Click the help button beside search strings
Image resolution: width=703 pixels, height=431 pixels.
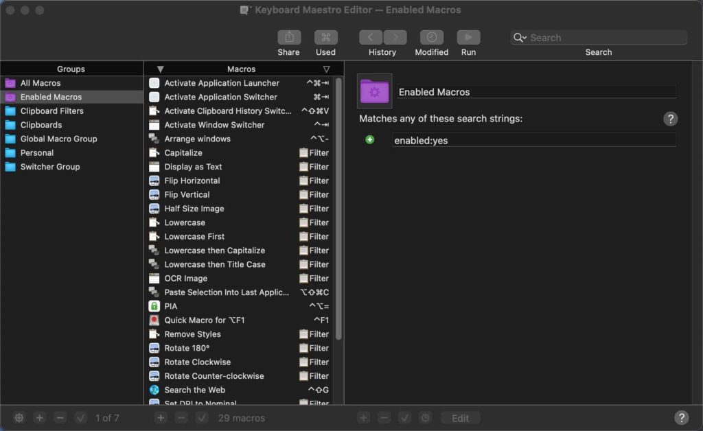click(x=670, y=119)
